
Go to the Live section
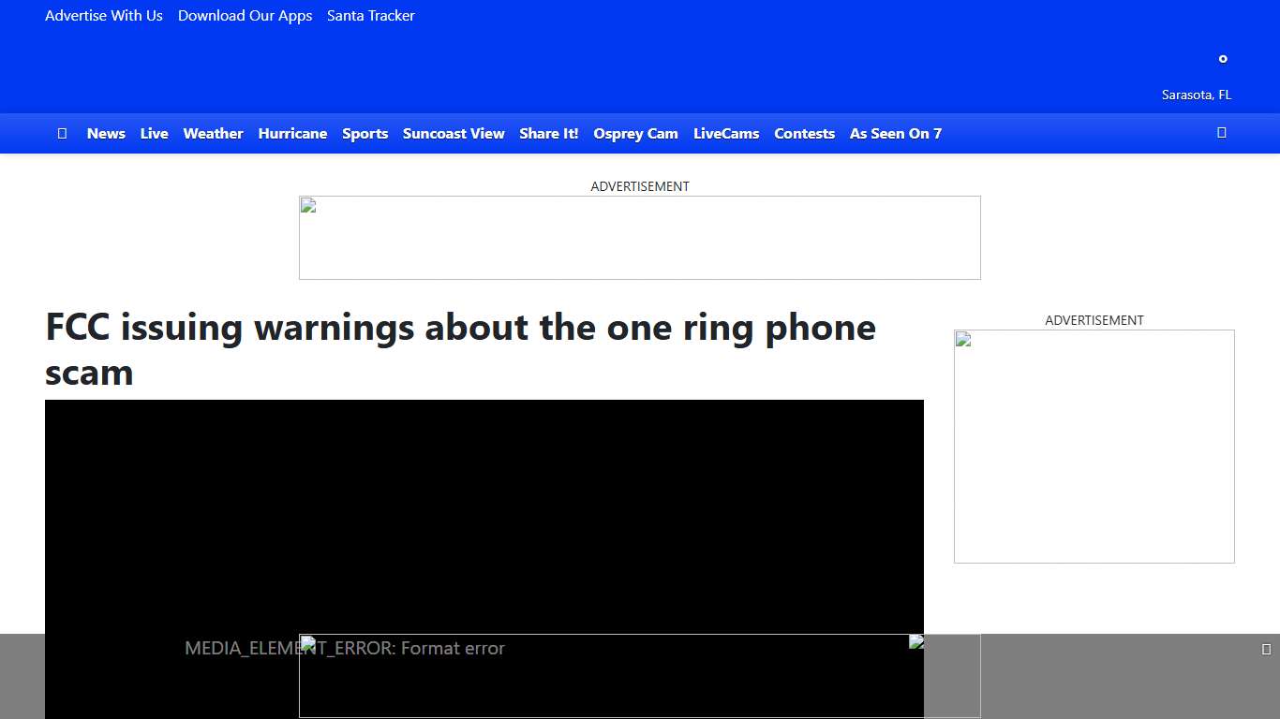tap(154, 133)
